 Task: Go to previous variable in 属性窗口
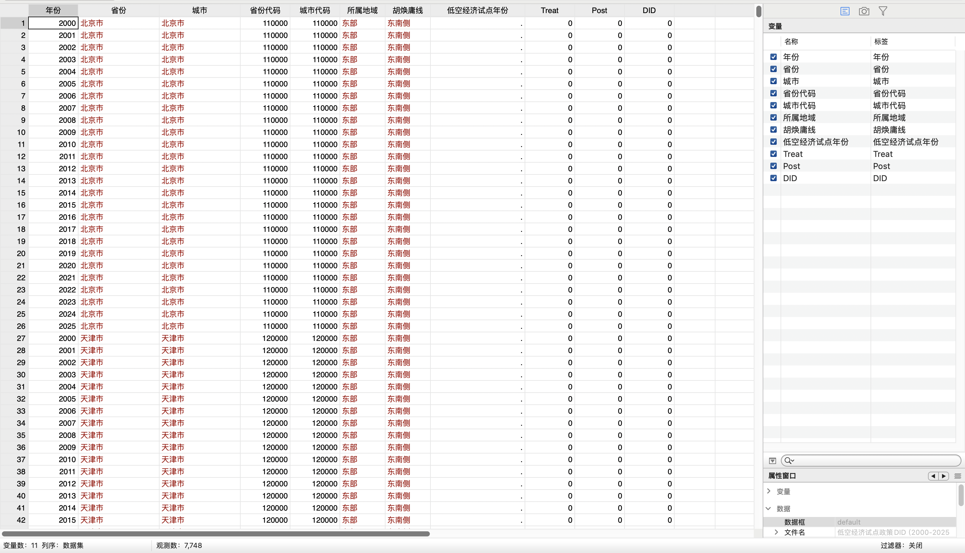click(x=933, y=476)
